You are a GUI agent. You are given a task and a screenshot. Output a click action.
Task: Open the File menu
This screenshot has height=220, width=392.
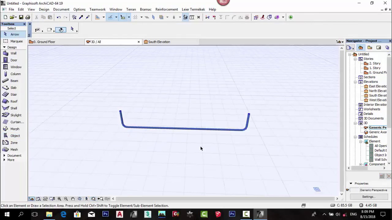pyautogui.click(x=11, y=9)
